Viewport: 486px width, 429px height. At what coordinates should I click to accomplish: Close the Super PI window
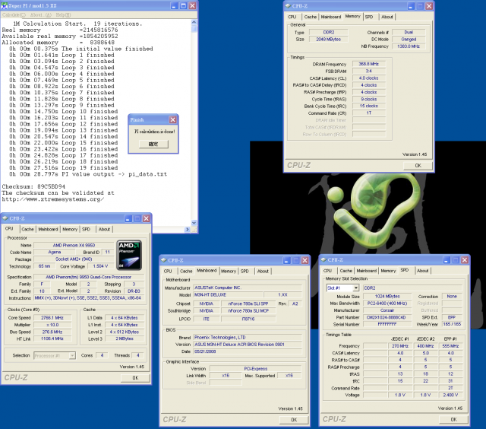[x=192, y=5]
